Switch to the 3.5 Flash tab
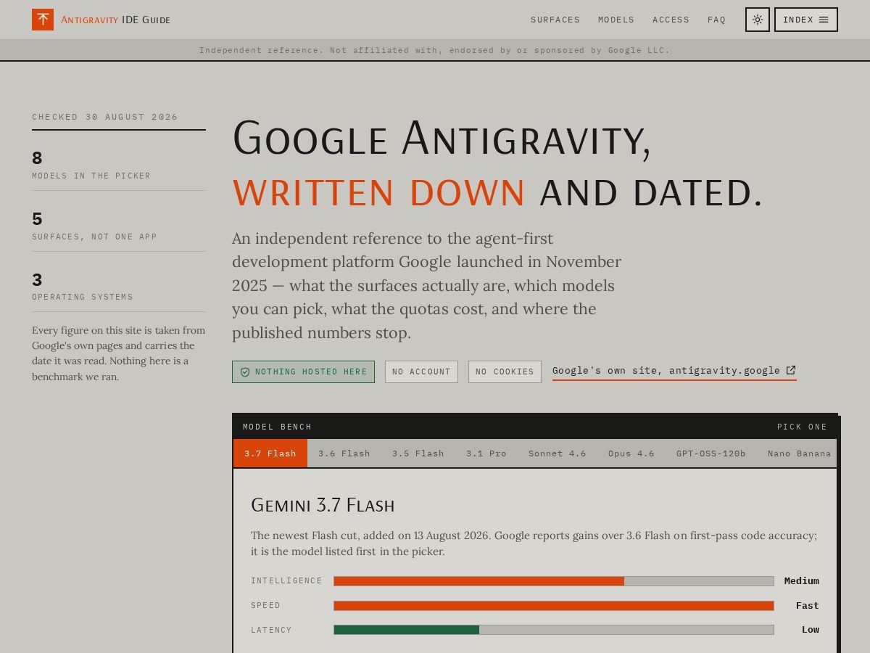 418,453
